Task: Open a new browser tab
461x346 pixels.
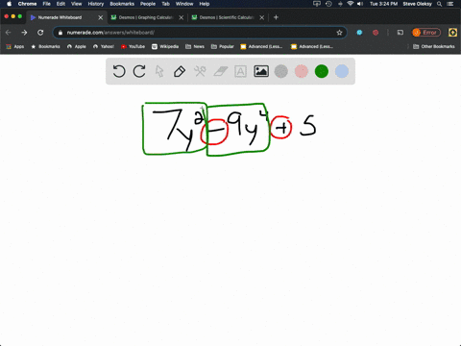Action: [276, 17]
